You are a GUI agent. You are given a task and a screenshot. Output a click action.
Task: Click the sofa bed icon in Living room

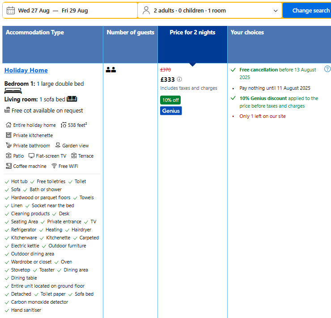[72, 99]
